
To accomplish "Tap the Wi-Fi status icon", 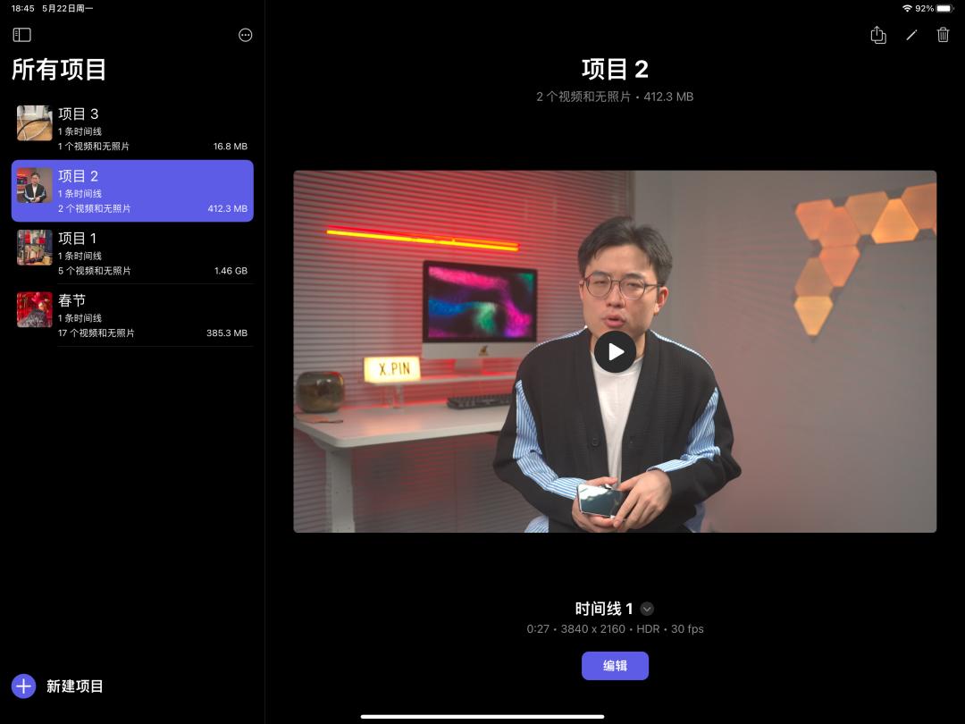I will click(x=907, y=9).
